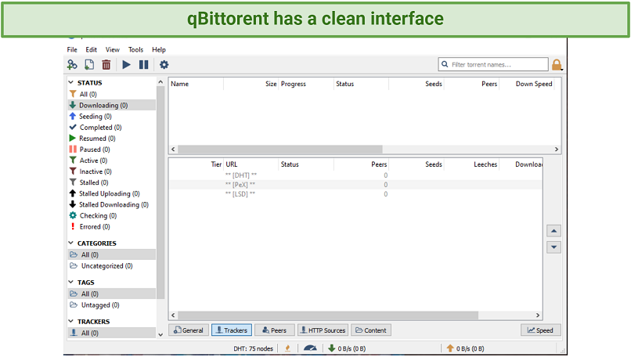Sort torrents by Name column

point(196,84)
